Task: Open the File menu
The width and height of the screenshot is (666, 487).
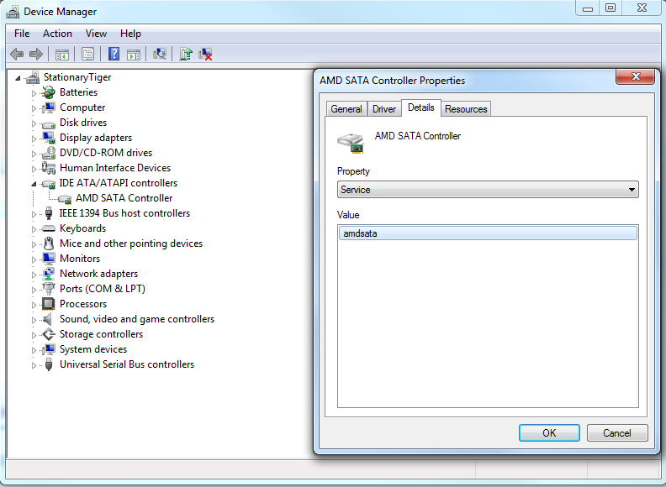Action: pyautogui.click(x=22, y=34)
